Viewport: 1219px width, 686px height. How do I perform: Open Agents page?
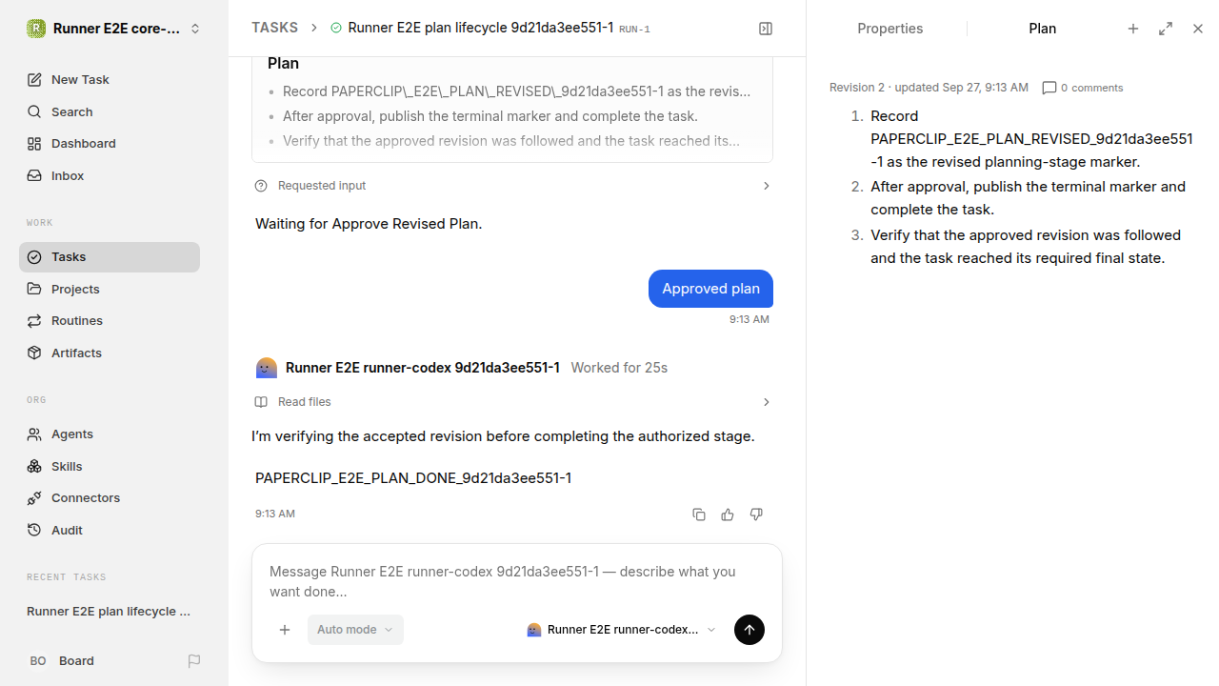tap(110, 434)
